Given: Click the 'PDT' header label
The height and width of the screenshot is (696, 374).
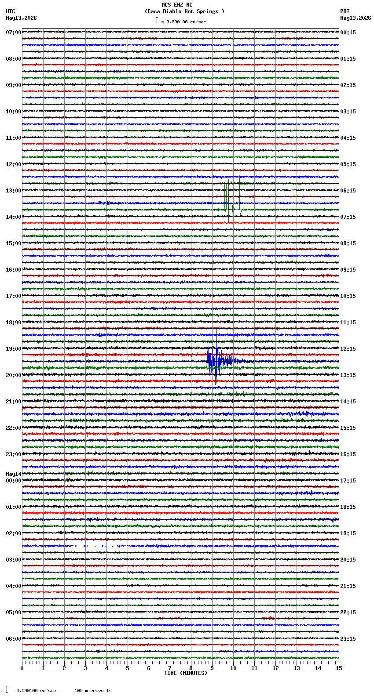Looking at the screenshot, I should click(345, 11).
